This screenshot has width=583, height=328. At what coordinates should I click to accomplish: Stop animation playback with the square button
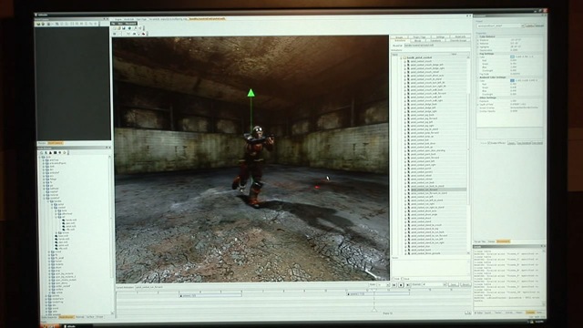(401, 285)
